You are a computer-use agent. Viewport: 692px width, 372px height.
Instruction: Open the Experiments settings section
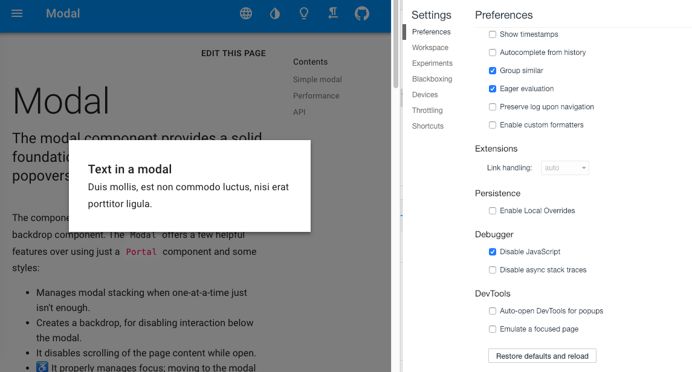(x=432, y=63)
